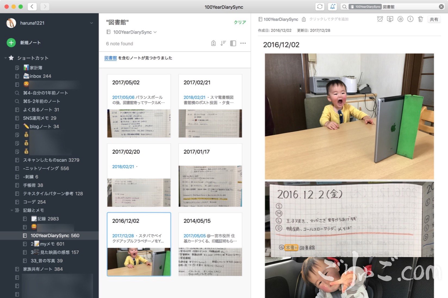The height and width of the screenshot is (298, 448).
Task: Click the 共有 share button
Action: coord(434,19)
